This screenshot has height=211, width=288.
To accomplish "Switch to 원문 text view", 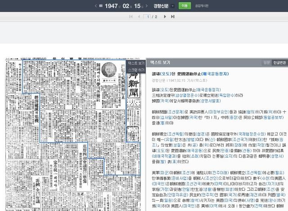I will tap(266, 63).
